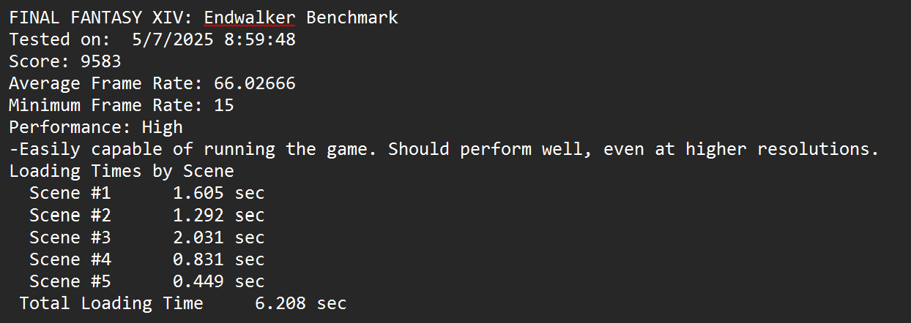Click the minimum frame rate value 15
The image size is (911, 323).
click(224, 105)
